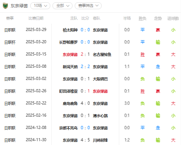Select the date 2025-03-15

pos(36,54)
